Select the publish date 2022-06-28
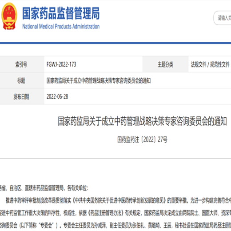This screenshot has width=231, height=231. [57, 97]
